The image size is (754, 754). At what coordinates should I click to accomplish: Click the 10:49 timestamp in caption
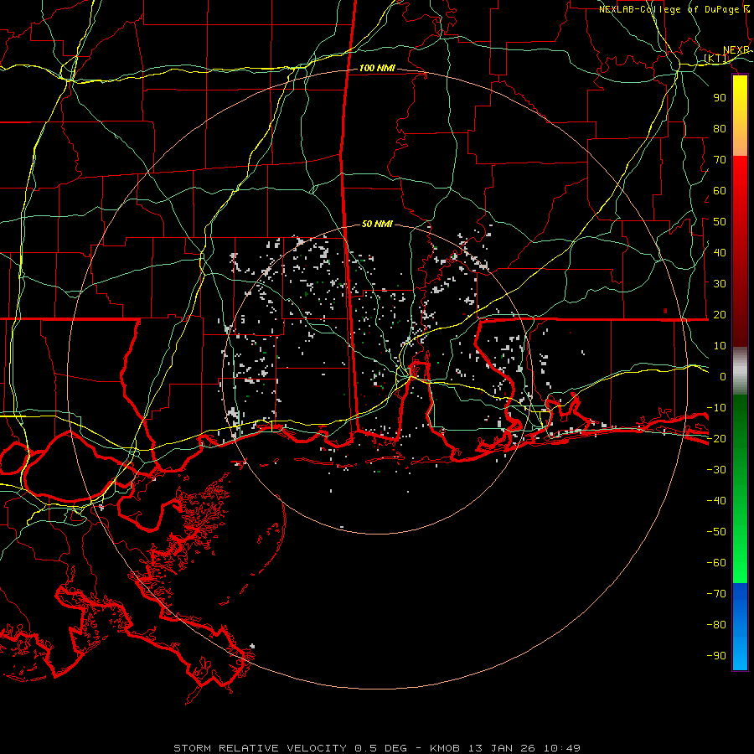pyautogui.click(x=562, y=748)
